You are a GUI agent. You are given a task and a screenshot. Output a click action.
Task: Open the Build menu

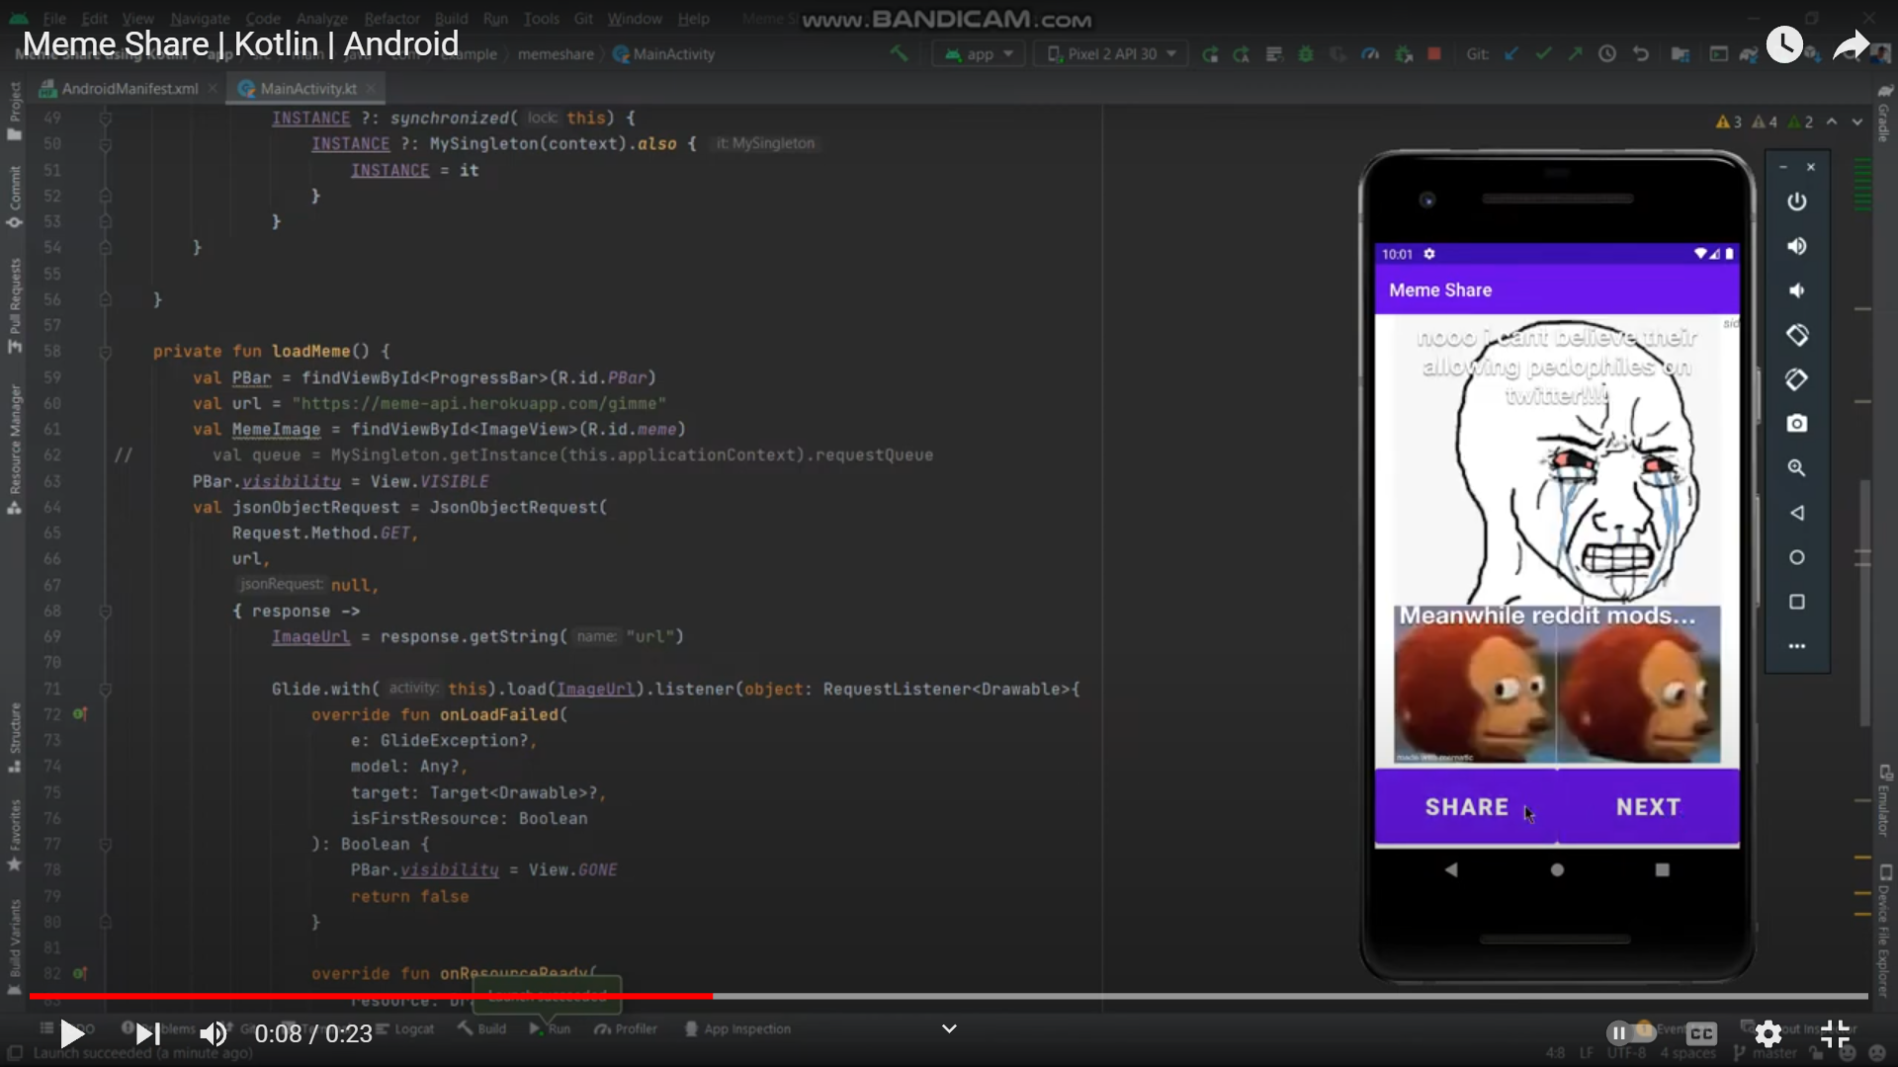(451, 19)
